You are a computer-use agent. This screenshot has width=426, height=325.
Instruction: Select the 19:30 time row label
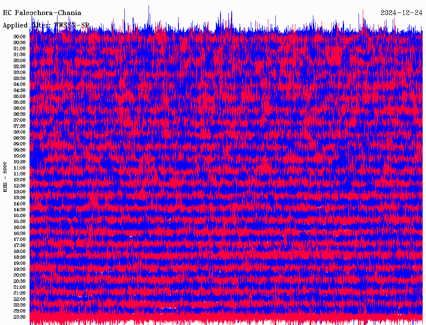point(20,270)
